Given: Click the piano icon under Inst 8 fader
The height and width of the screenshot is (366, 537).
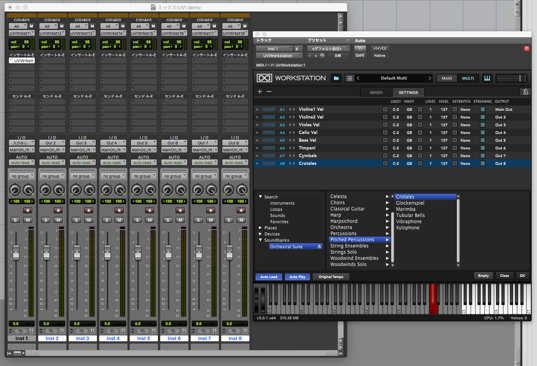Looking at the screenshot, I should click(x=245, y=331).
